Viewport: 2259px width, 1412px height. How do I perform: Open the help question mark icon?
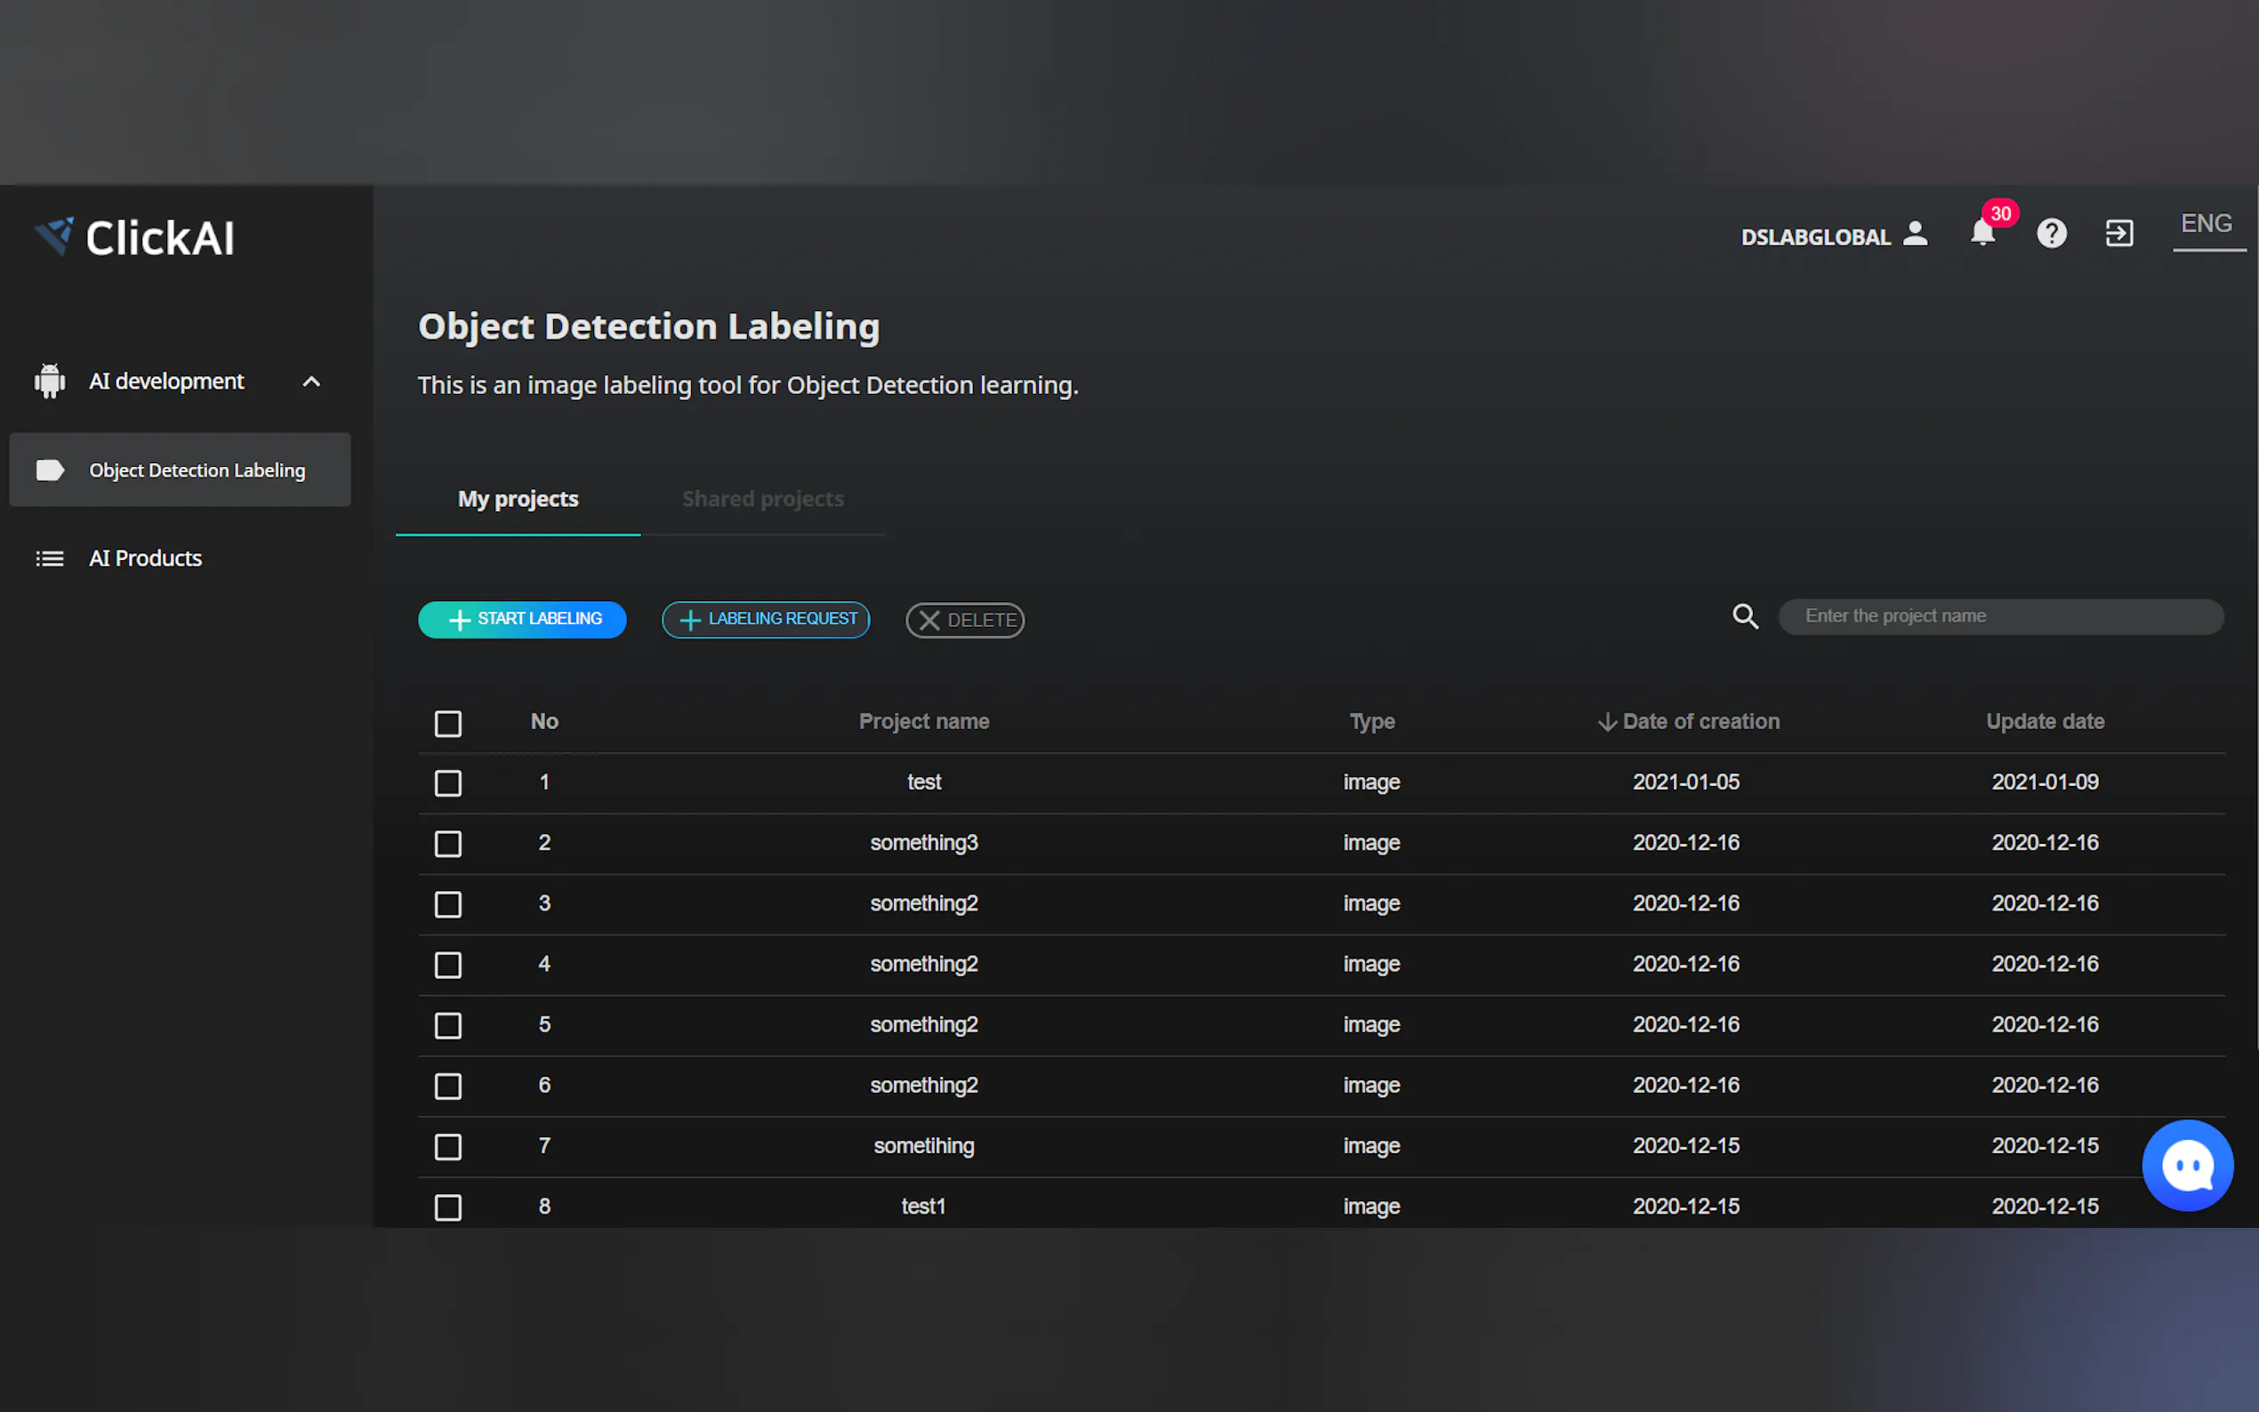click(2051, 234)
